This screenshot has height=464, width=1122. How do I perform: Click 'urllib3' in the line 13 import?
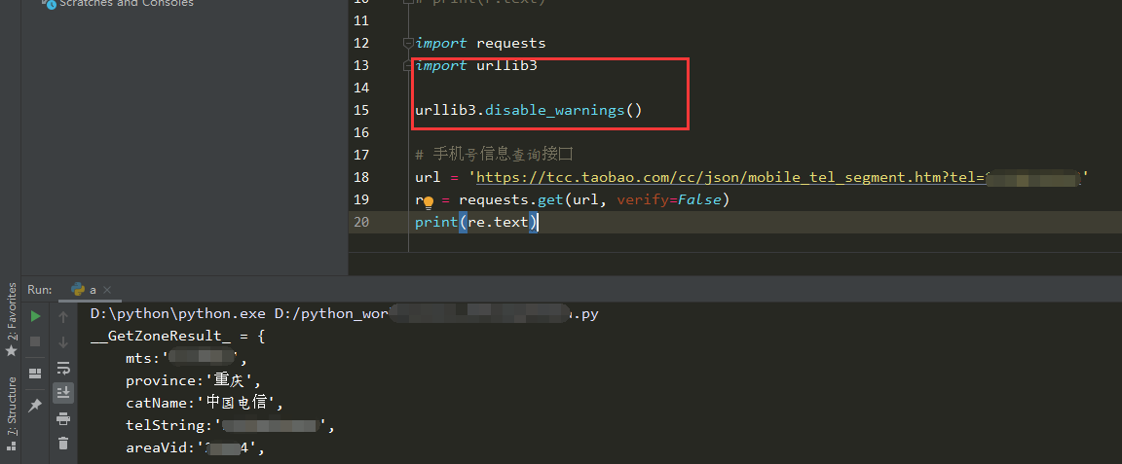(506, 66)
